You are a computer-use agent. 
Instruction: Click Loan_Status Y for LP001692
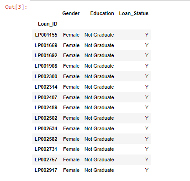coord(147,55)
